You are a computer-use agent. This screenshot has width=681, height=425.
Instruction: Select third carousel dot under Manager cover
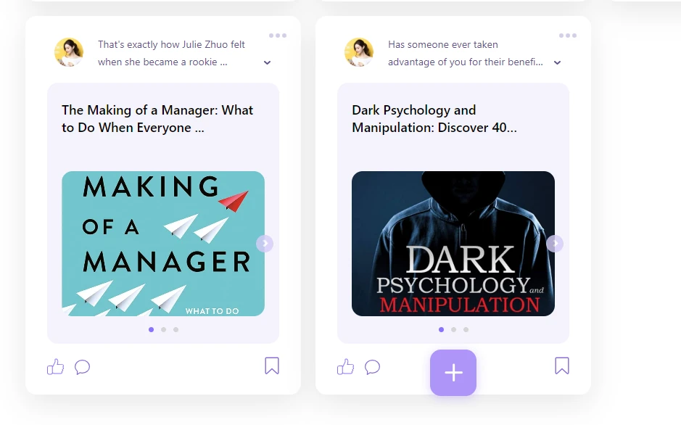point(176,329)
